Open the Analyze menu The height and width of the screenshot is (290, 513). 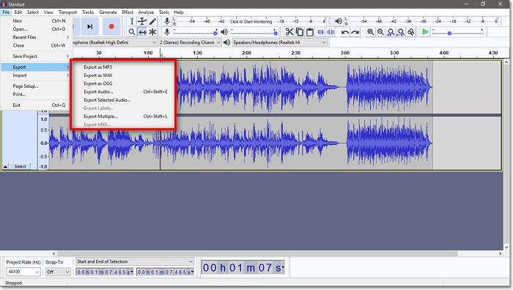(146, 12)
